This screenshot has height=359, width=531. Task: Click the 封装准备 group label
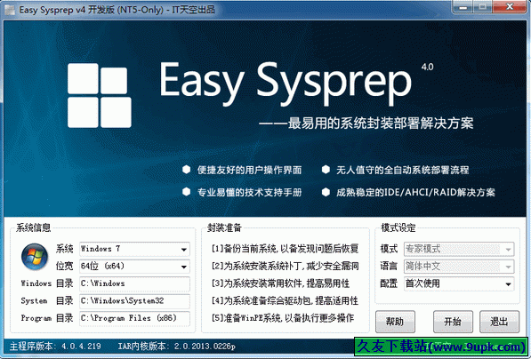coord(224,227)
